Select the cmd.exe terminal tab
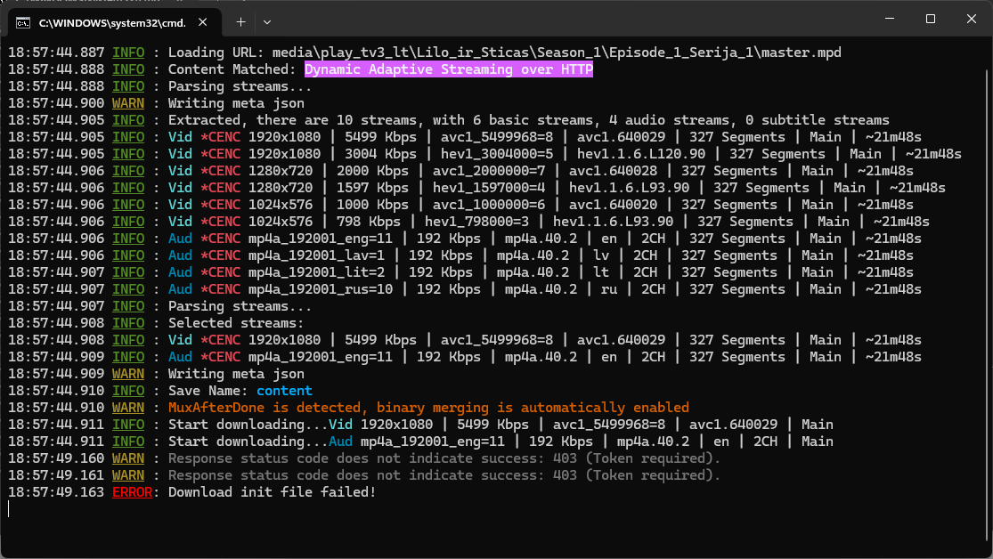 click(115, 22)
